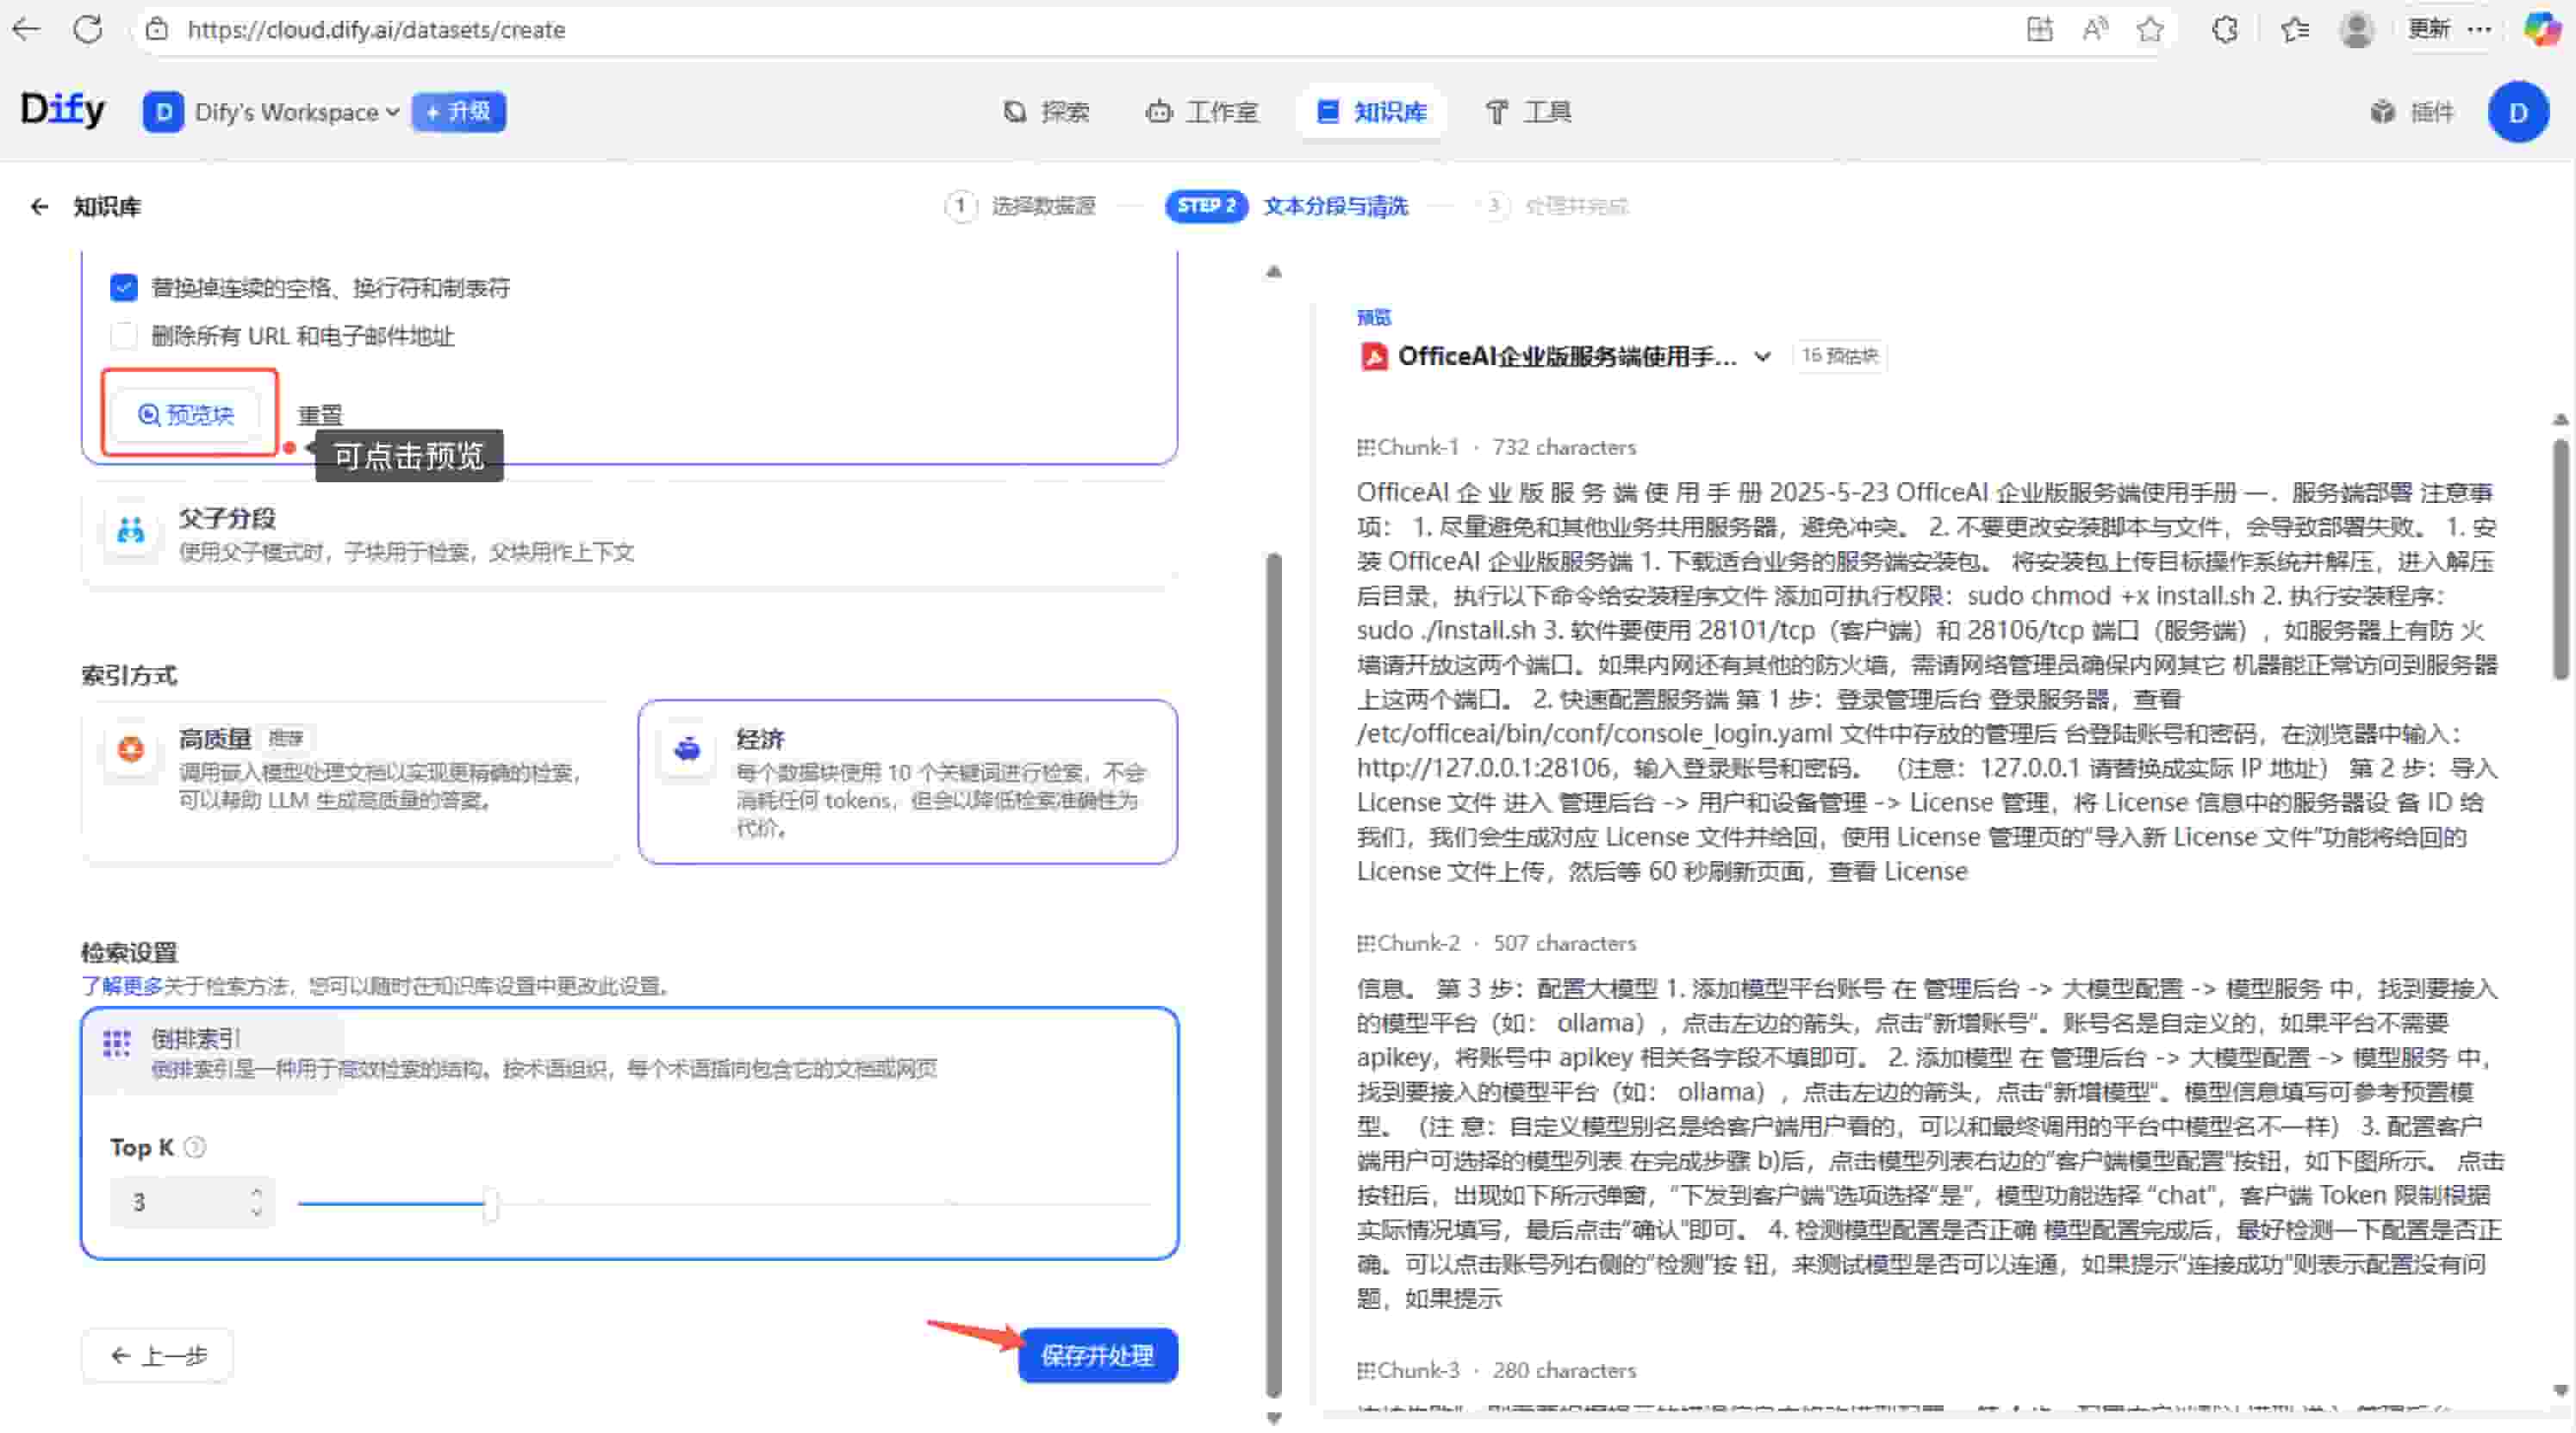
Task: Uncheck 替换掉连续的空格 checkbox
Action: coord(123,287)
